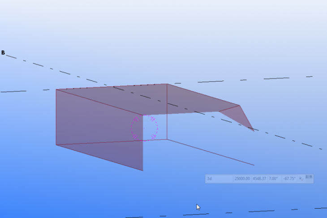Viewport: 327px width, 218px height.
Task: Click grid label B
Action: click(x=3, y=53)
